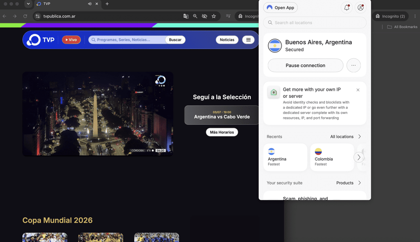Go back in browser history
Viewport: 420px width, 242px height.
pos(5,16)
